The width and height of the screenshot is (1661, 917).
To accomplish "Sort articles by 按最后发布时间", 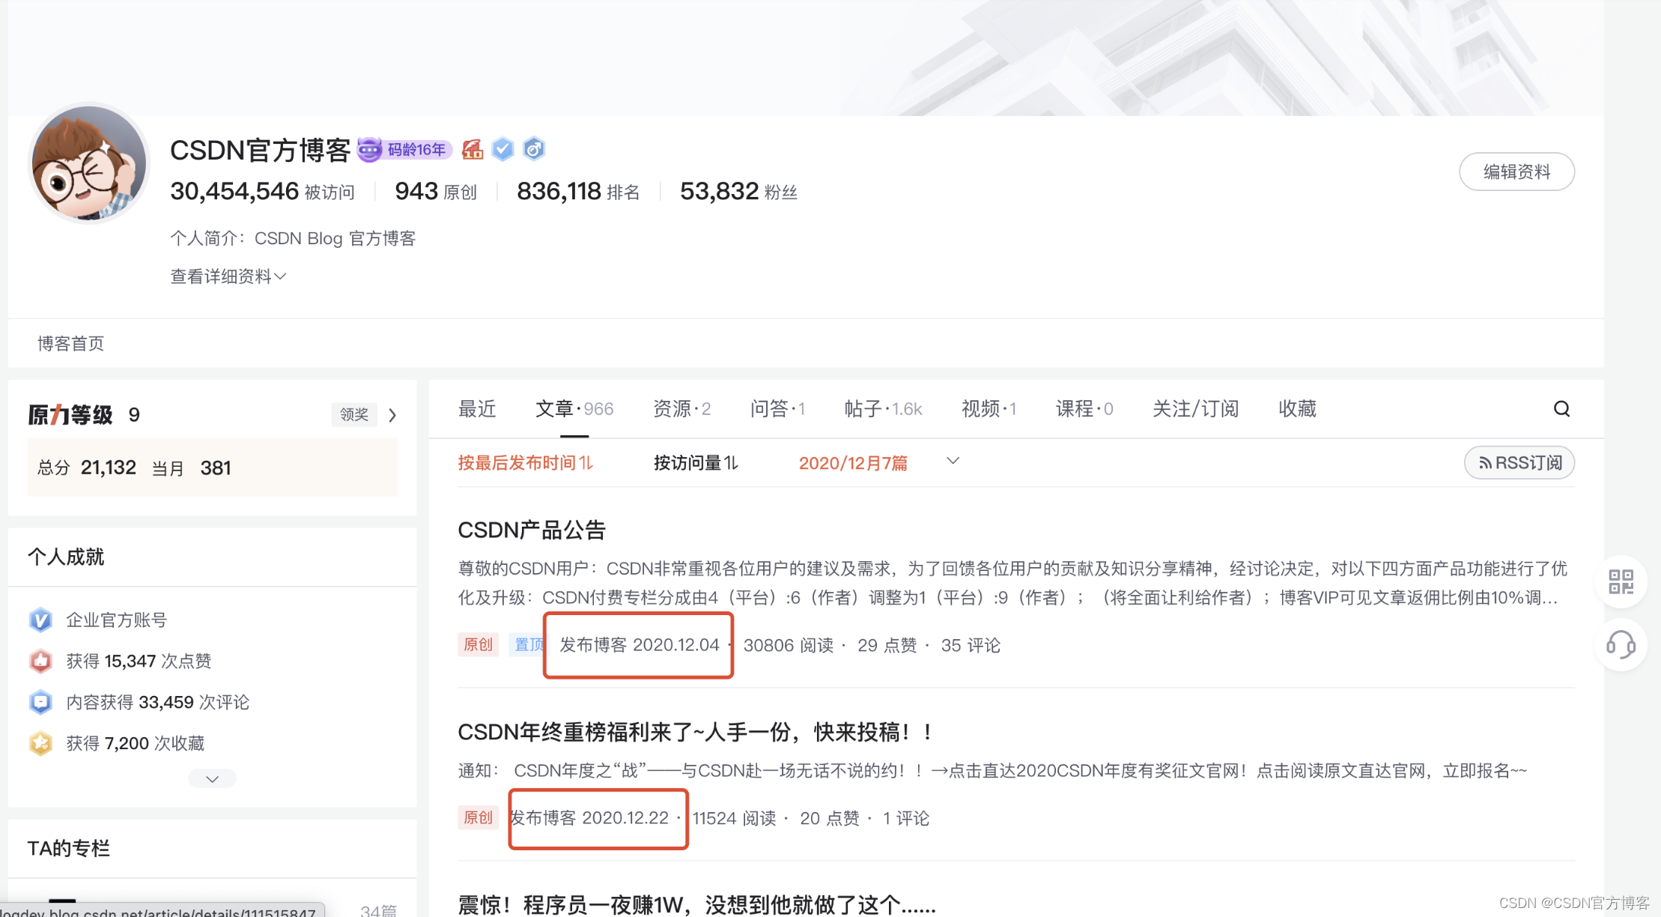I will pyautogui.click(x=525, y=463).
